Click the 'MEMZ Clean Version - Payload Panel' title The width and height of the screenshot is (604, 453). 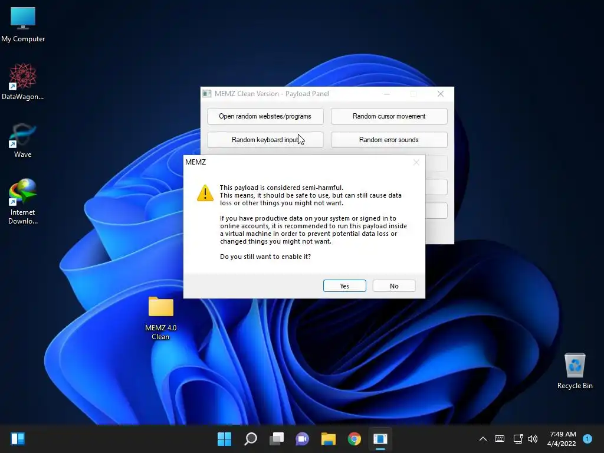pos(271,94)
